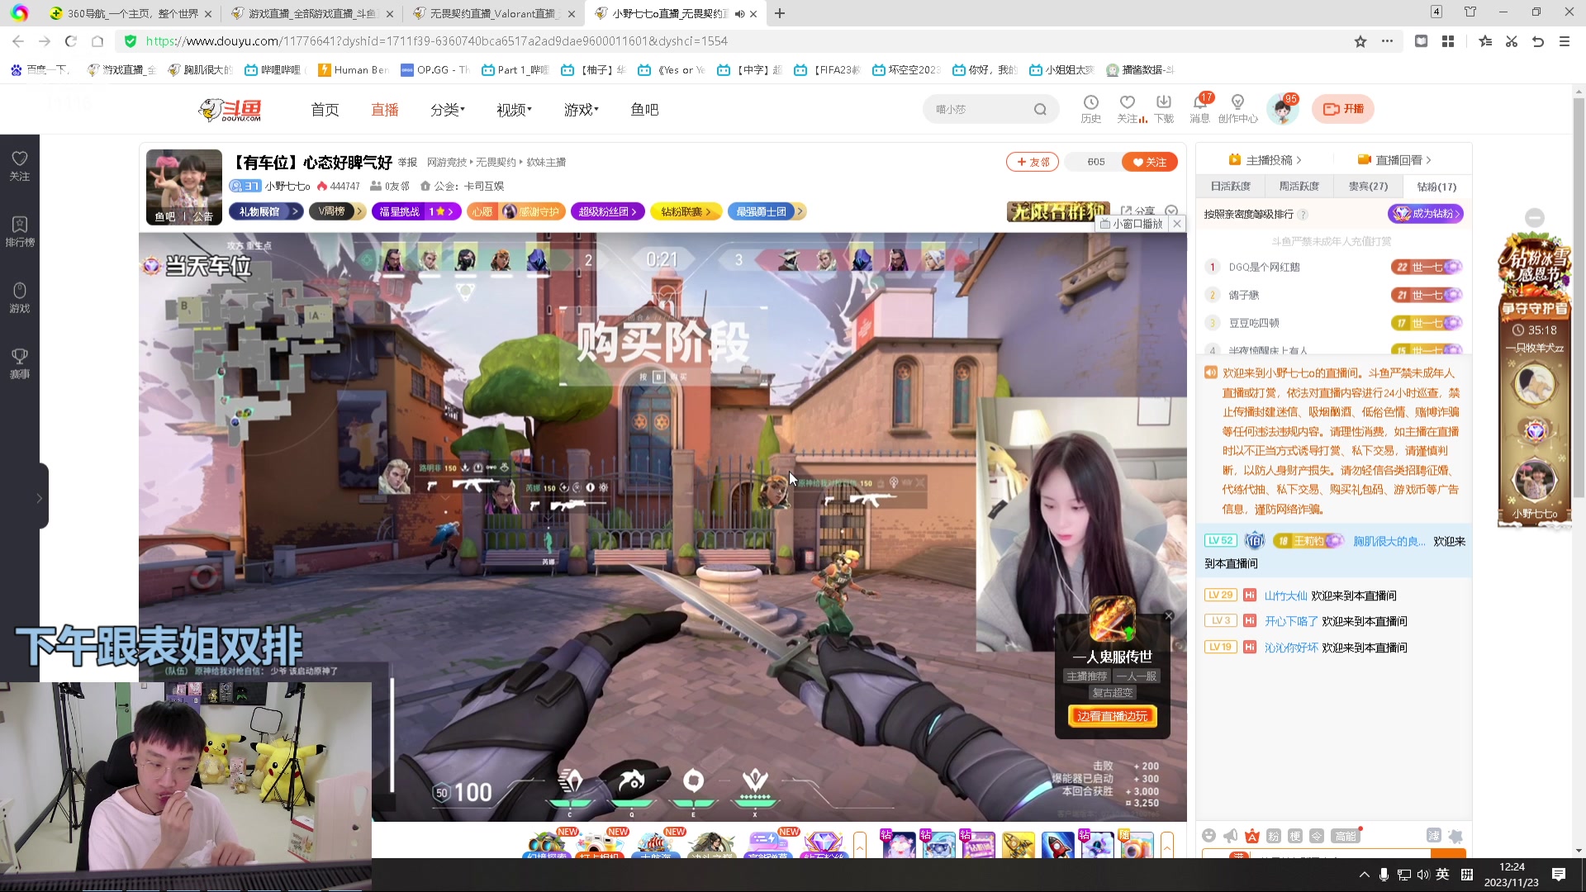Click the 粉 fan badge chat icon
1586x892 pixels.
point(1274,836)
